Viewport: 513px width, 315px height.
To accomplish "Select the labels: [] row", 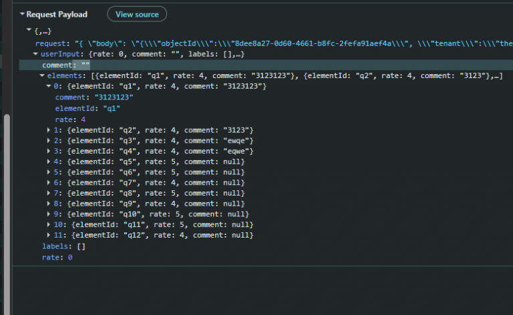I will [x=63, y=246].
